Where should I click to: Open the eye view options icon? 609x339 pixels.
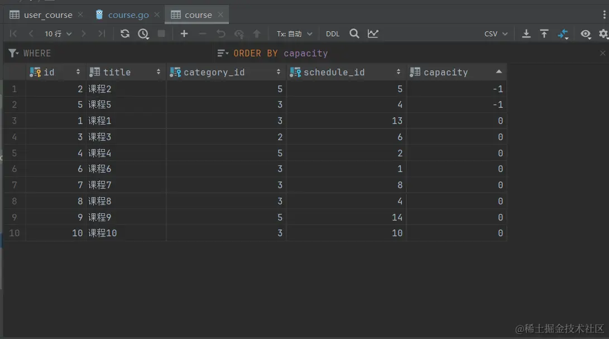586,34
